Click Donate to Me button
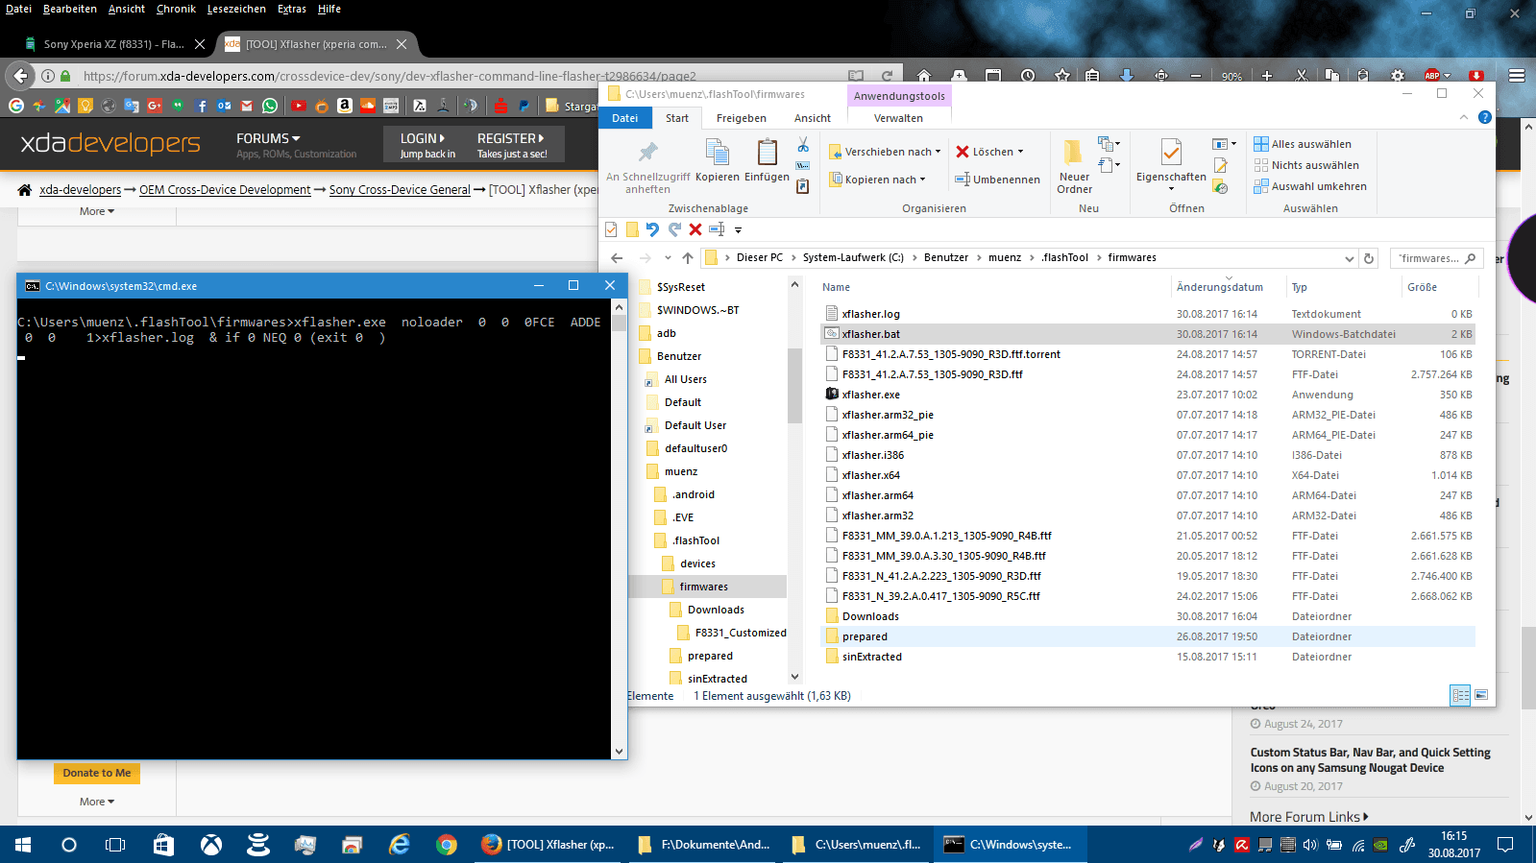Screen dimensions: 1536x863 pos(97,773)
